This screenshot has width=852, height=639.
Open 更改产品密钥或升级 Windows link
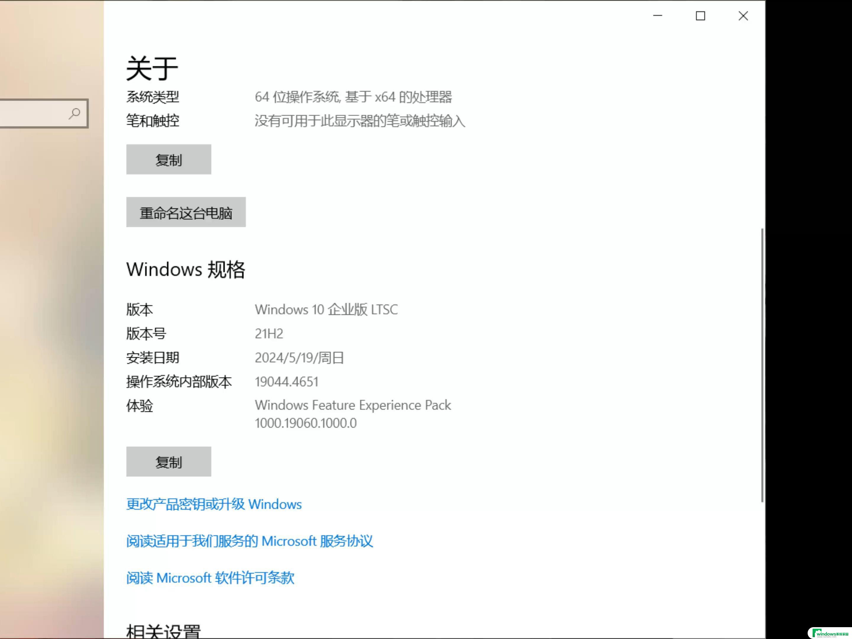point(214,504)
